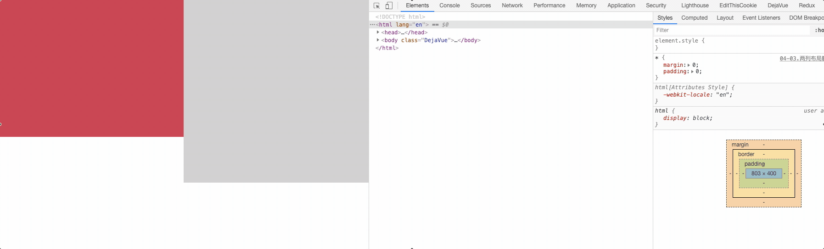
Task: Open the Lighthouse tab
Action: click(x=695, y=5)
